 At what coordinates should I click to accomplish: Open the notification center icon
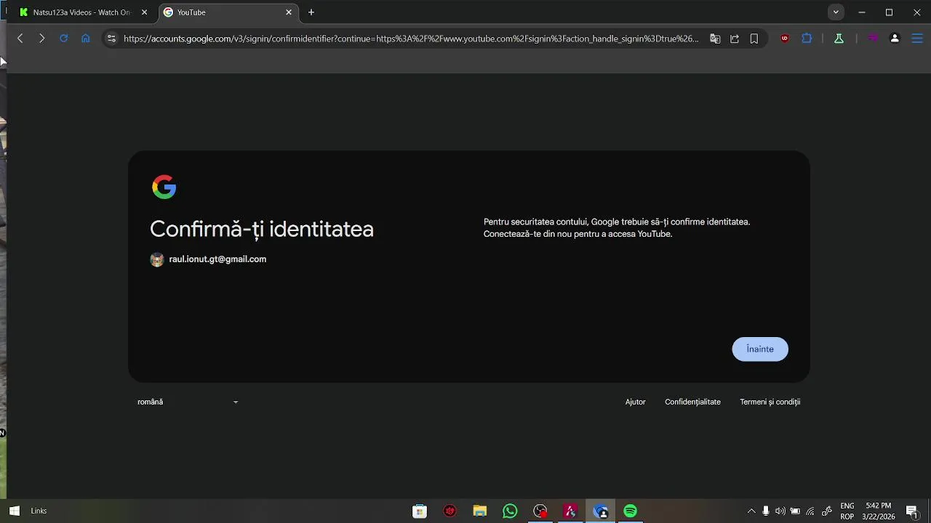912,511
